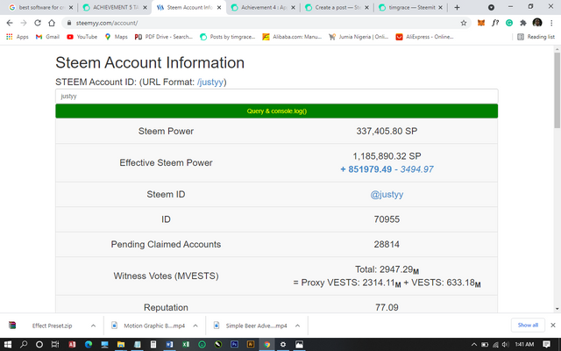Click the green Query & console.log() button
Image resolution: width=561 pixels, height=351 pixels.
pyautogui.click(x=277, y=111)
